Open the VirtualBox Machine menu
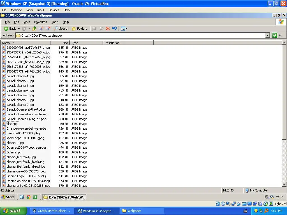 pos(16,10)
